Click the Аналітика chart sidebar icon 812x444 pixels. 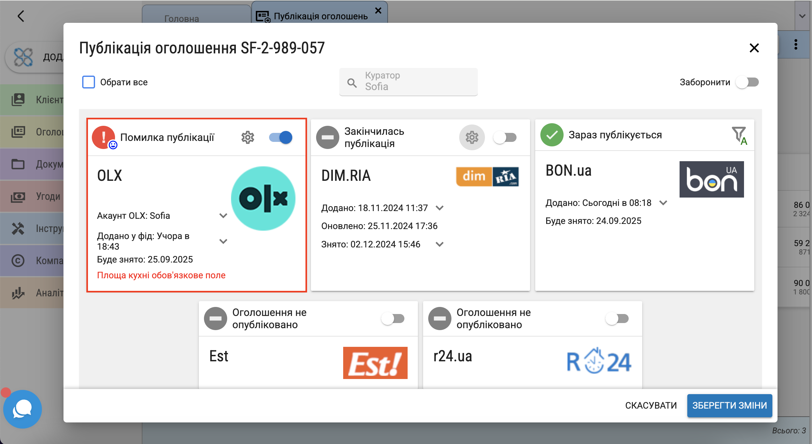click(x=18, y=293)
